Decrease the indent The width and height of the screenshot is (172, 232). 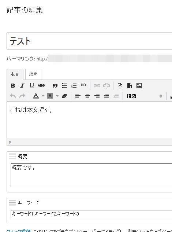click(x=116, y=96)
